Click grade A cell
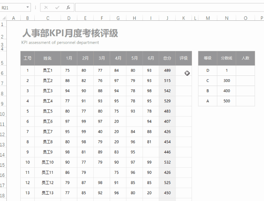264x201 pixels. click(207, 101)
